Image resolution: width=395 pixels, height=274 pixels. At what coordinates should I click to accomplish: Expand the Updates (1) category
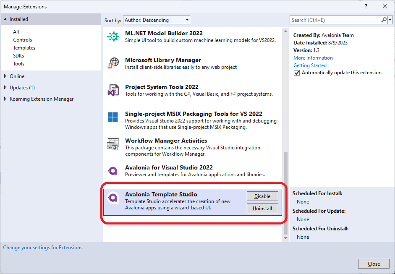tap(5, 87)
